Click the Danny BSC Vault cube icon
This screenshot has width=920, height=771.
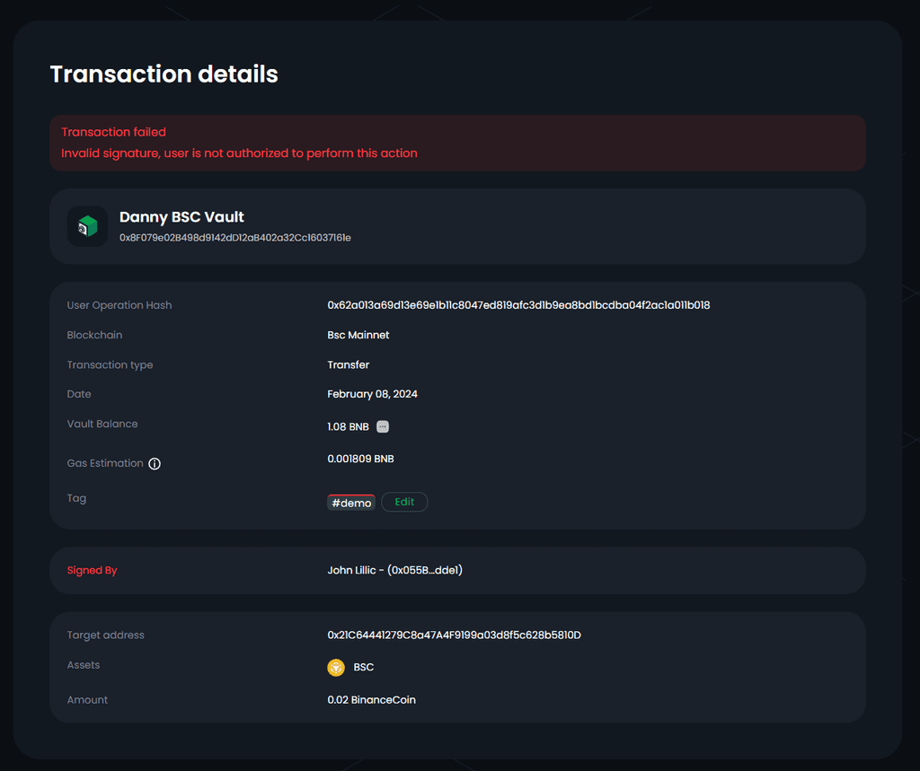(87, 226)
